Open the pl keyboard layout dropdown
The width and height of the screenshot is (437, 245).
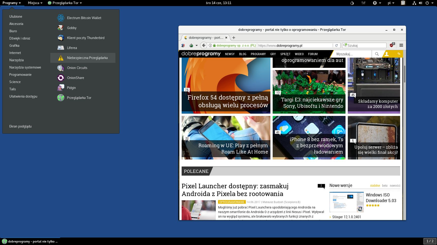click(391, 3)
